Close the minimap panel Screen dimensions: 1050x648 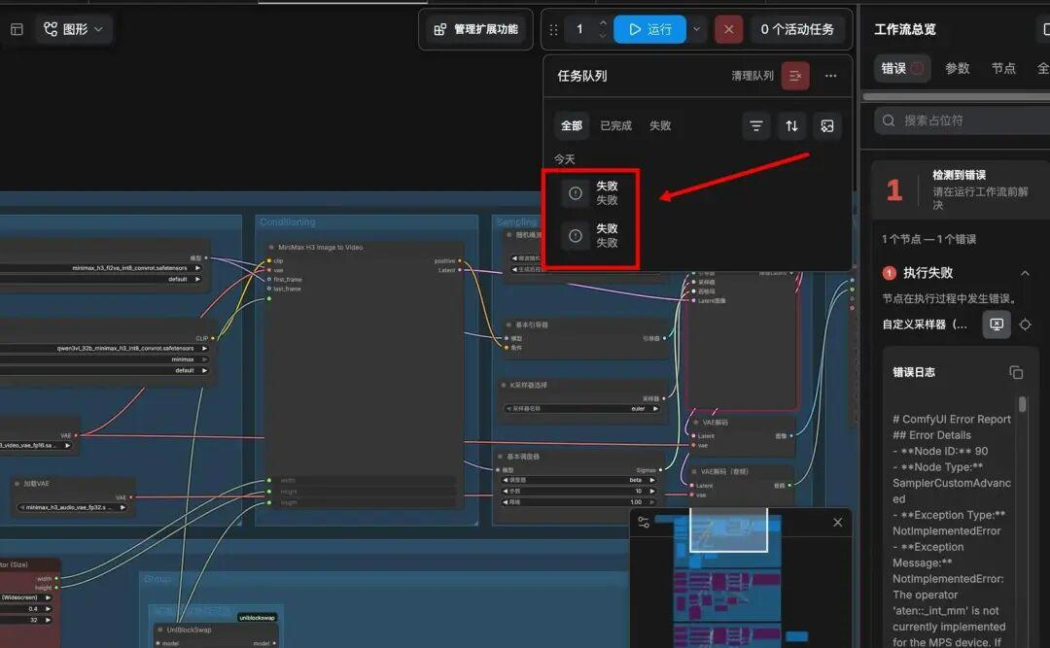(x=837, y=522)
